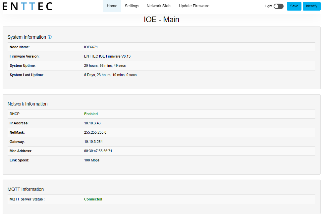Click the Identify button
This screenshot has height=216, width=321.
tap(312, 6)
